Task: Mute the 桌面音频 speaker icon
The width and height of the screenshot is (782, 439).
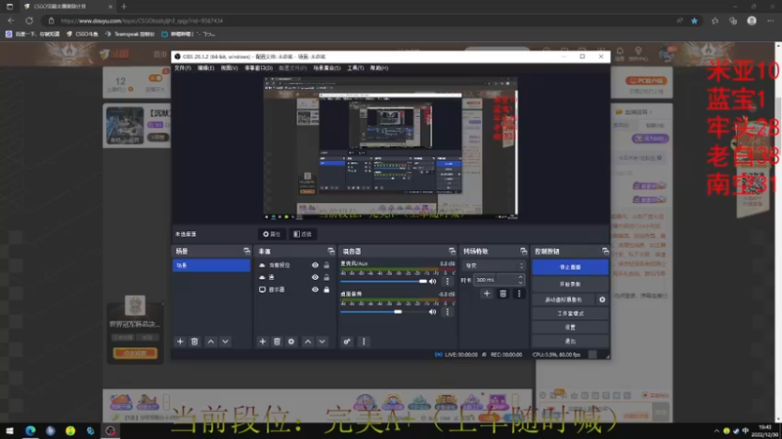Action: tap(432, 312)
